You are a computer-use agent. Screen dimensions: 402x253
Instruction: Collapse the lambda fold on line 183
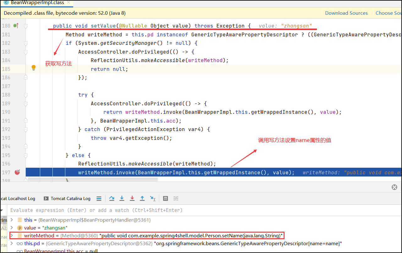26,52
